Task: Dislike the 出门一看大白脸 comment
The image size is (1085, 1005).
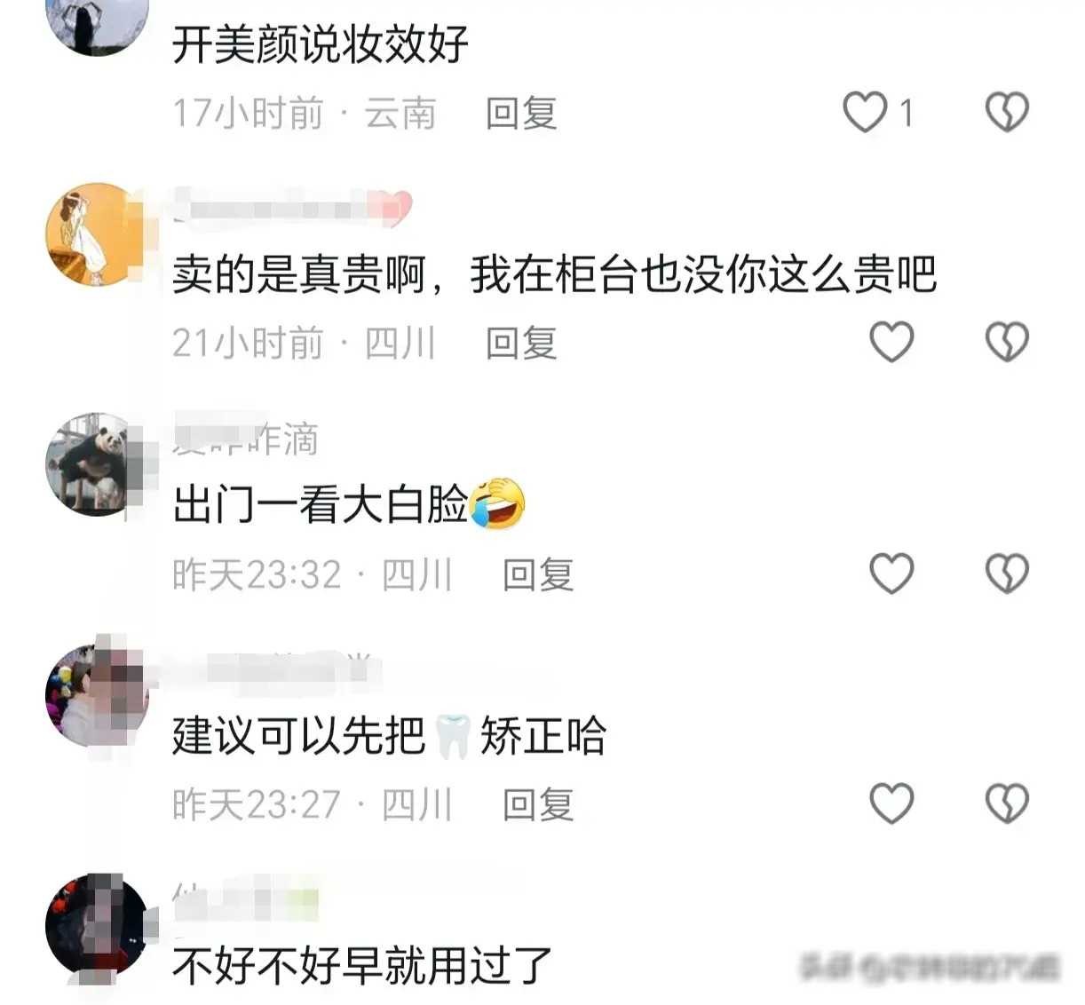Action: pos(1007,574)
